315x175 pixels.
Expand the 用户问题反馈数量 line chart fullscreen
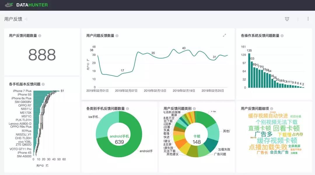point(224,35)
